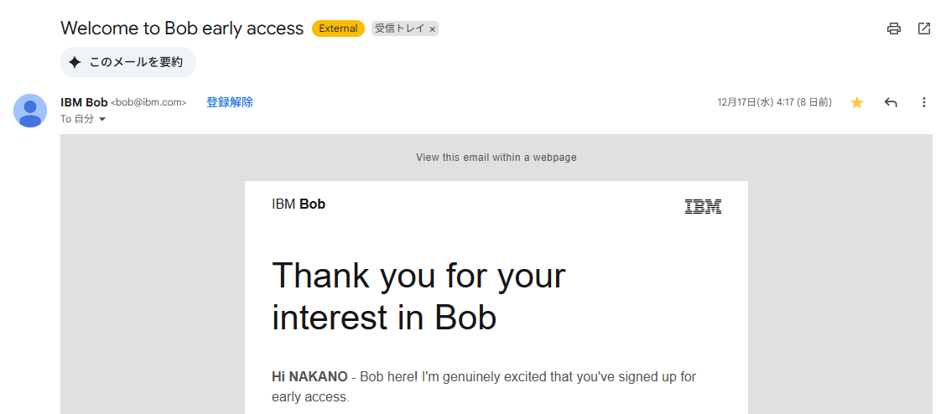
Task: Print this email with the printer icon
Action: coord(894,28)
